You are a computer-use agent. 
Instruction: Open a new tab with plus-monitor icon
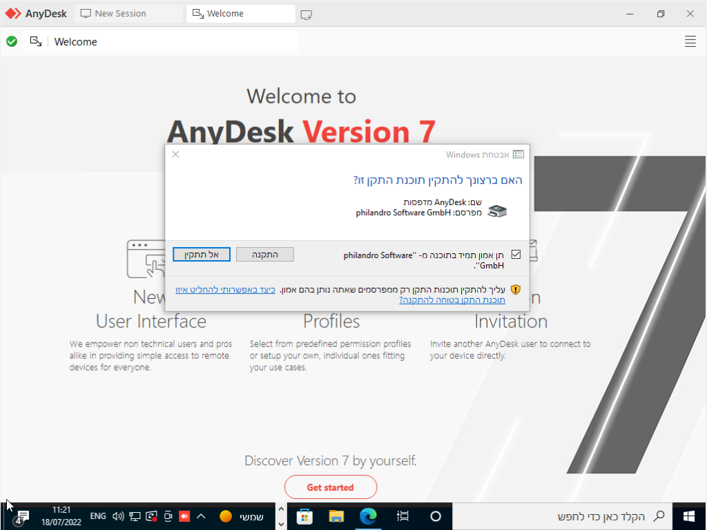tap(307, 14)
